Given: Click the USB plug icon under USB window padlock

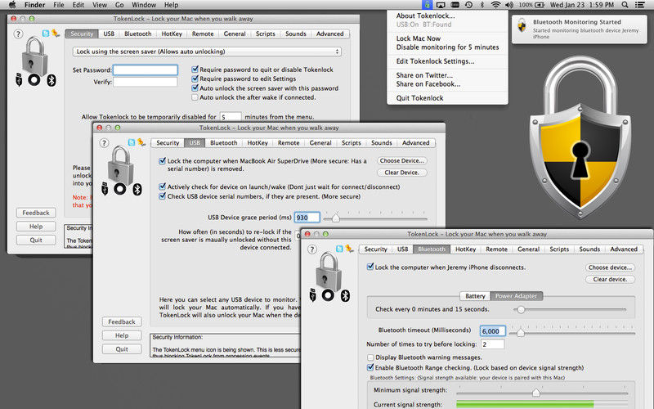Looking at the screenshot, I should (105, 189).
